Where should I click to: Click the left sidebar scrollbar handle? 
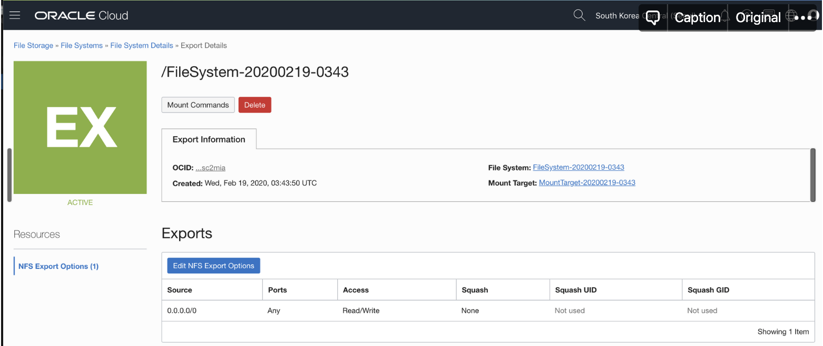pyautogui.click(x=9, y=175)
